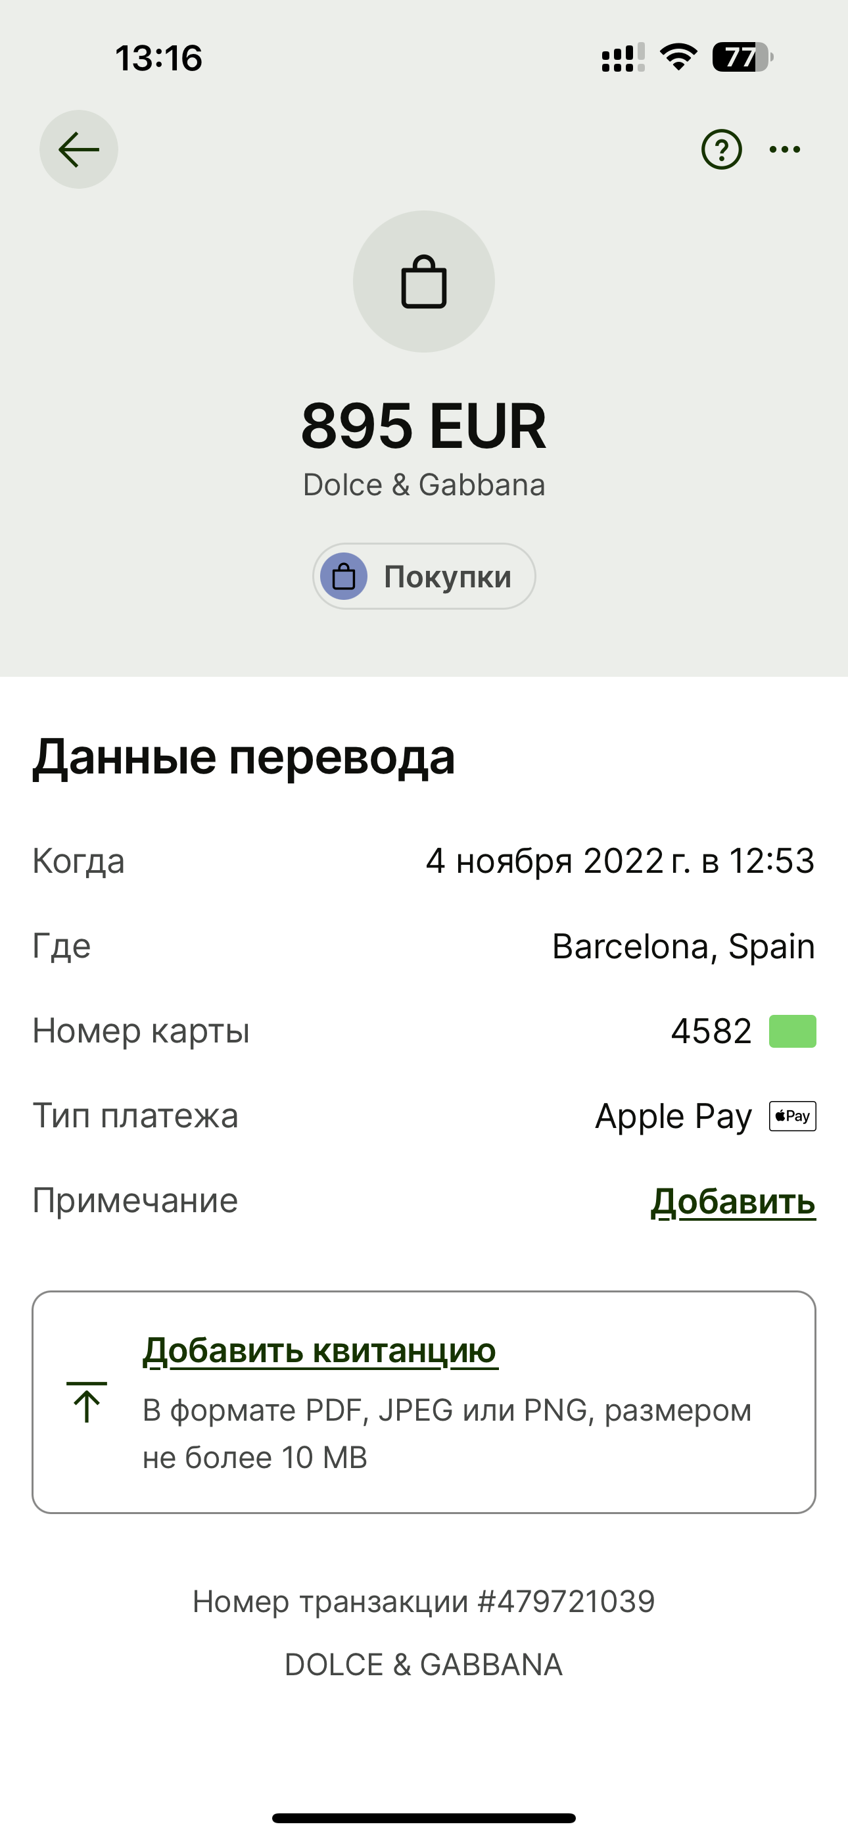Tap the purple shopping bag category icon
This screenshot has width=848, height=1839.
click(x=344, y=577)
